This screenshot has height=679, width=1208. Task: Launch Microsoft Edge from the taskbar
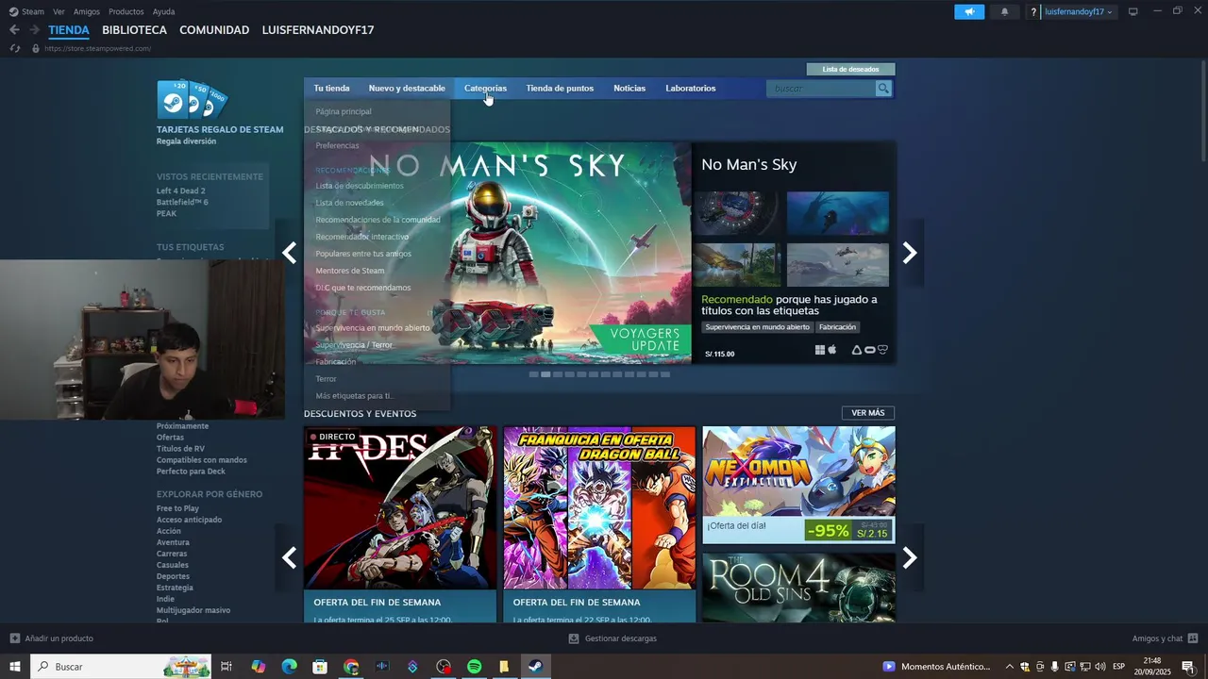point(289,667)
